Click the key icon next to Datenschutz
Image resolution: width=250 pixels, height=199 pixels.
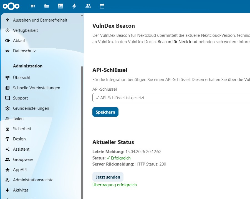pyautogui.click(x=7, y=51)
